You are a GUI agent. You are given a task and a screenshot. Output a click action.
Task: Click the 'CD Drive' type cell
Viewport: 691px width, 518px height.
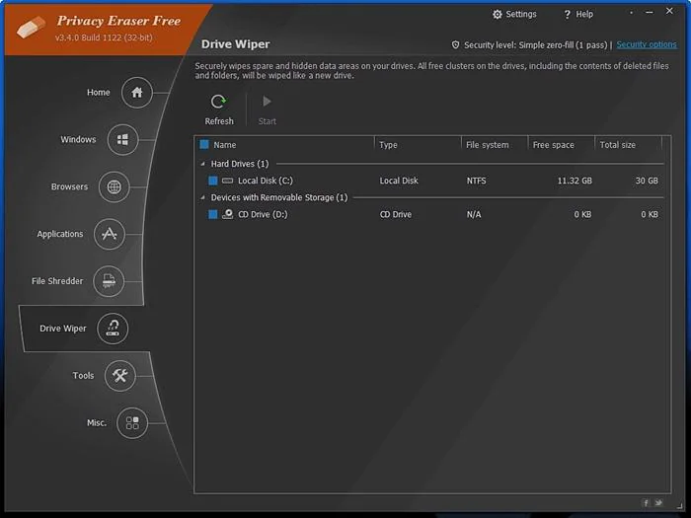coord(396,214)
